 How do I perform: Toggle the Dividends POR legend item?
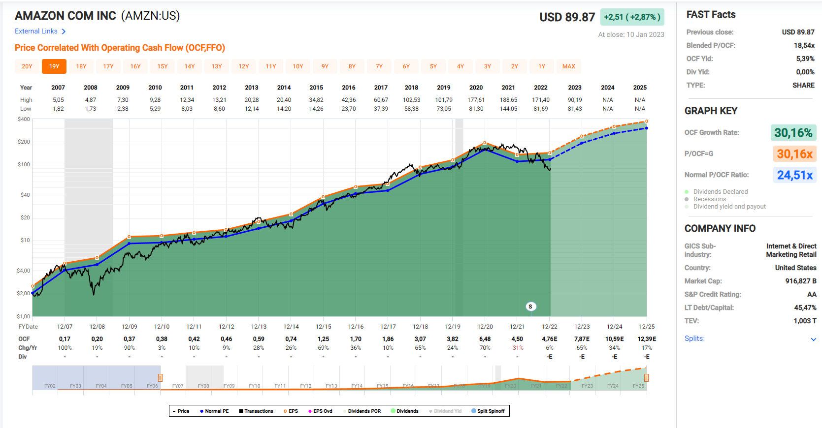click(x=364, y=411)
